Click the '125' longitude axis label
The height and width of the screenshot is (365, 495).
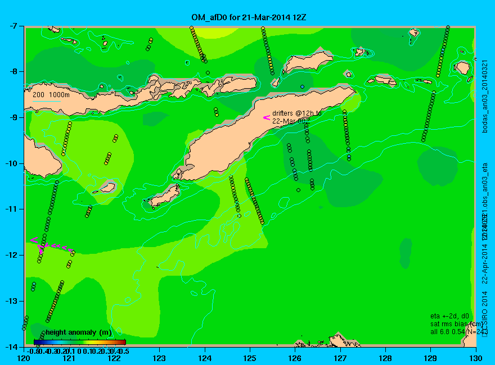click(250, 358)
